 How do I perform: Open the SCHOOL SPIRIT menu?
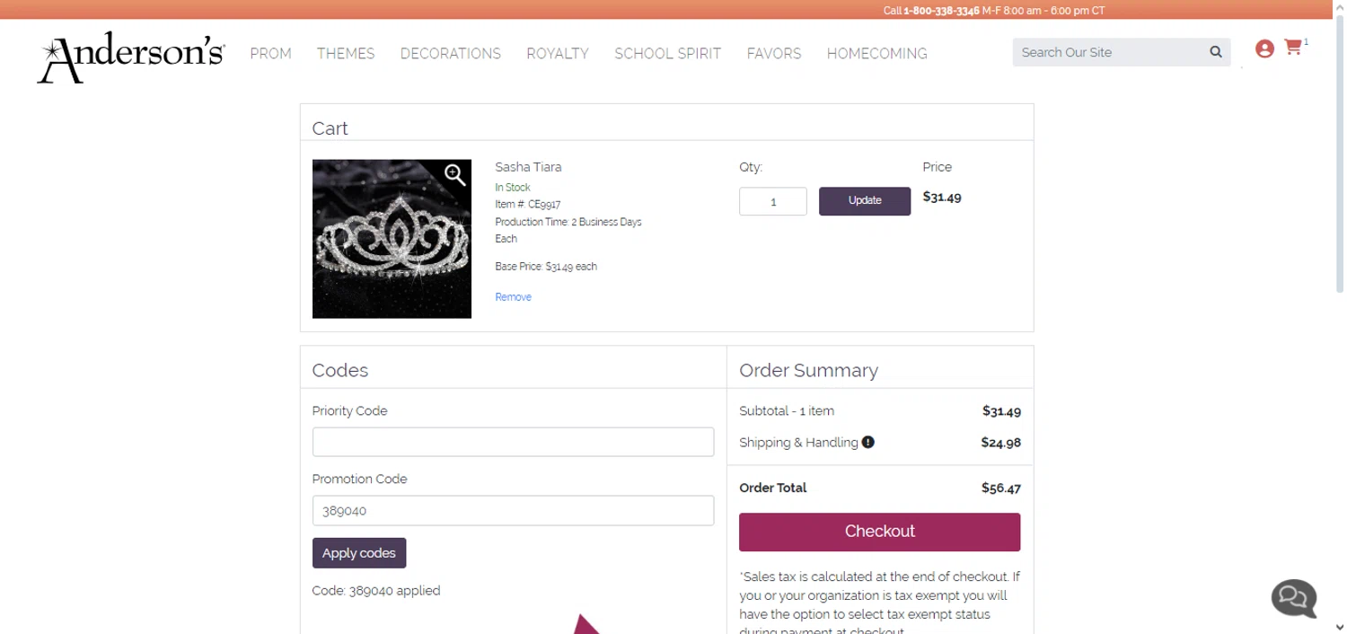667,54
